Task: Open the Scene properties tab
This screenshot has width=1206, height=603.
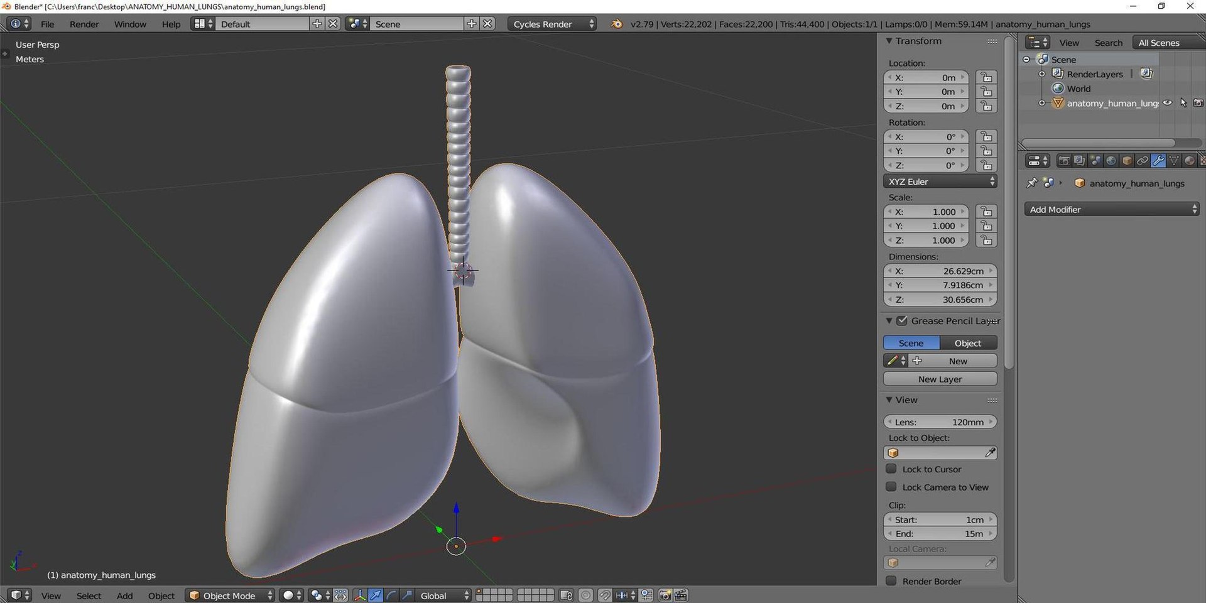Action: [1095, 161]
